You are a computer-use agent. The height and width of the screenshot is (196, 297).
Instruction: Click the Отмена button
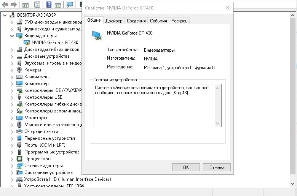click(217, 168)
